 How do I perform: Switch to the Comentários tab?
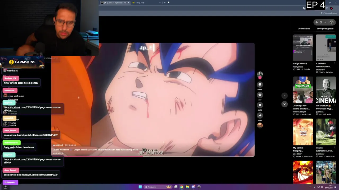[304, 28]
